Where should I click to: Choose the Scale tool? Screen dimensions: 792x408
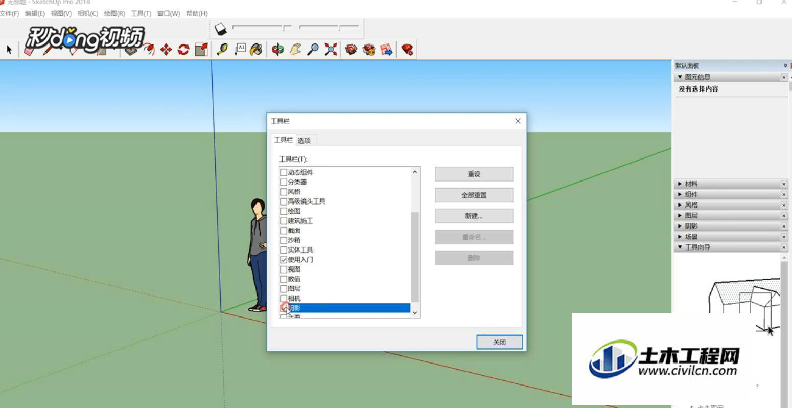tap(201, 50)
